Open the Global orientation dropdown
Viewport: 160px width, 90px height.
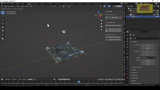(x=54, y=6)
